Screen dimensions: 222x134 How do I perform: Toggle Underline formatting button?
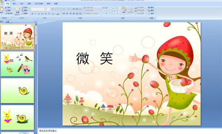point(39,14)
